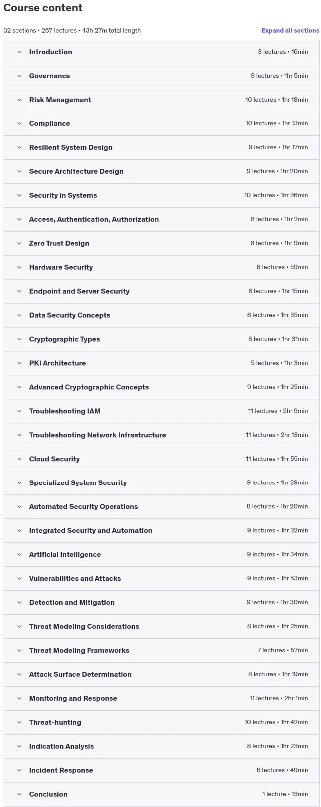Expand the Threat Modeling Frameworks section
321x807 pixels.
tap(162, 650)
